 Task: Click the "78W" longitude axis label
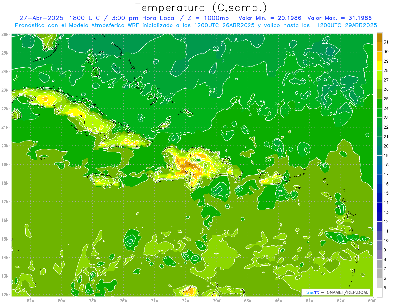(x=92, y=300)
